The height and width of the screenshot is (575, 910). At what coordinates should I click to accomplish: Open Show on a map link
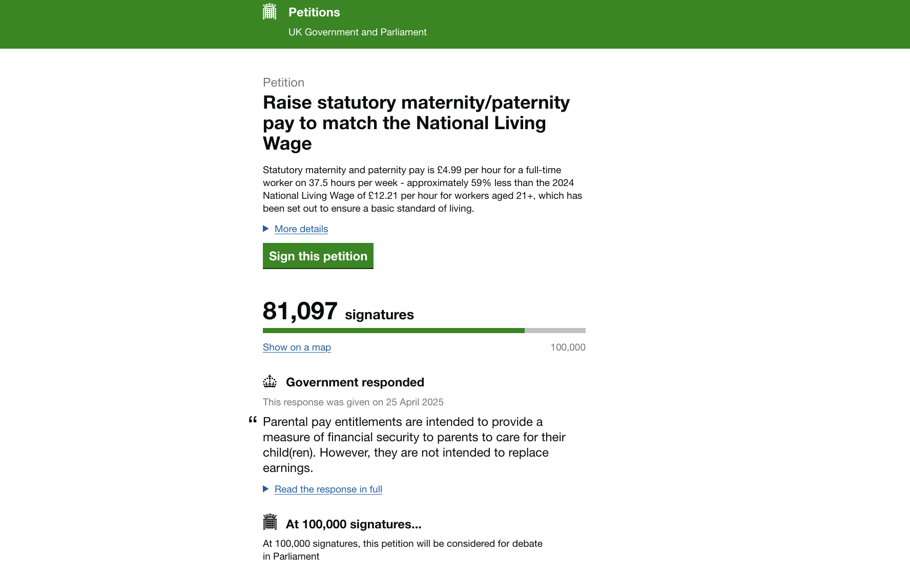pyautogui.click(x=297, y=347)
